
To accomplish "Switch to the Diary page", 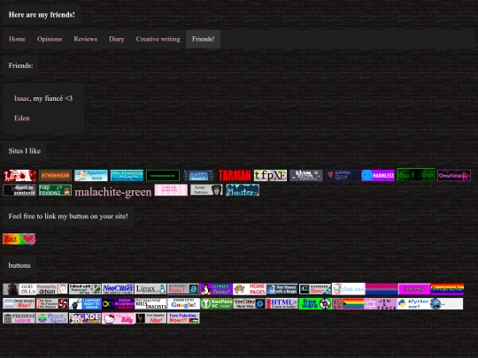I will [x=117, y=39].
